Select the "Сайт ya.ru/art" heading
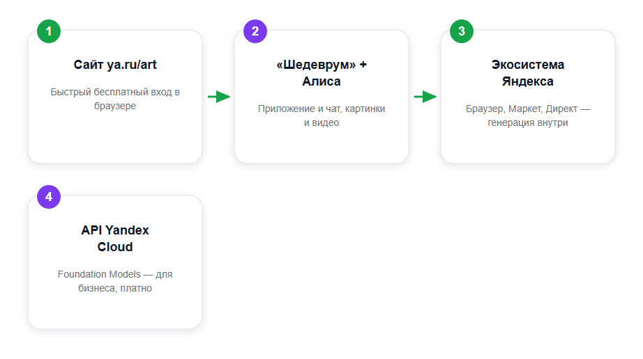Viewport: 643px width, 359px height. [115, 65]
